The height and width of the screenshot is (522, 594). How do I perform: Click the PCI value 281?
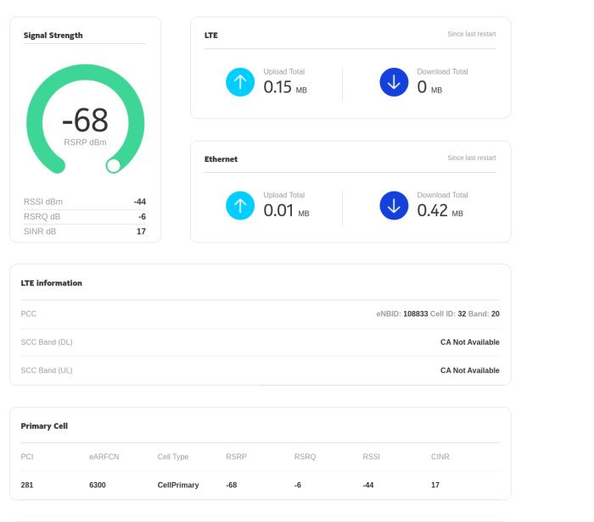coord(28,486)
